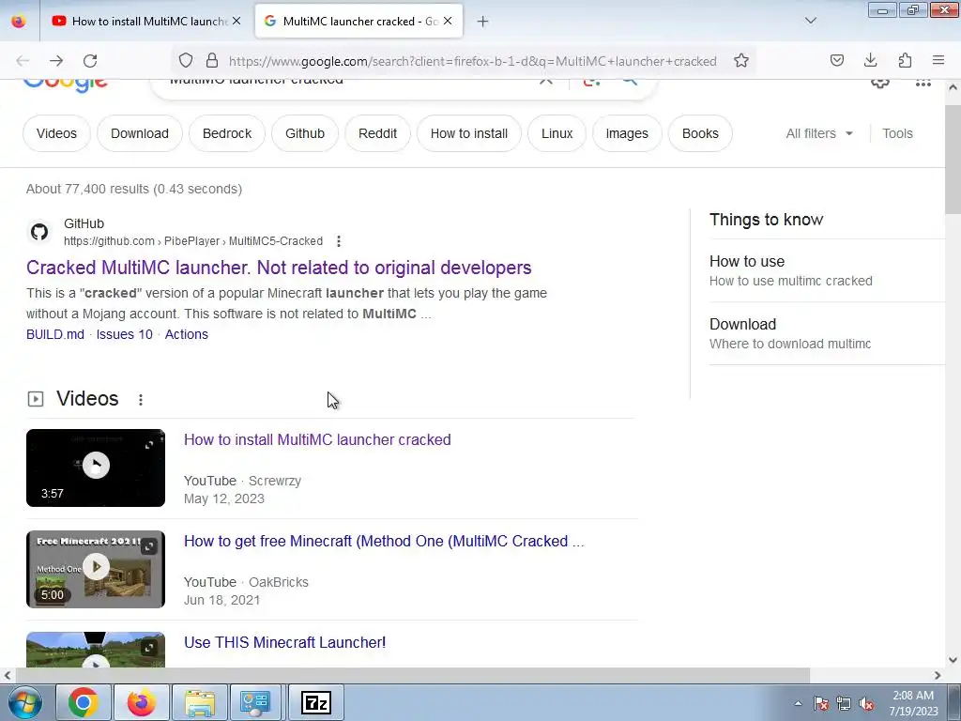The image size is (961, 721).
Task: Select the Github filter chip
Action: coord(305,133)
